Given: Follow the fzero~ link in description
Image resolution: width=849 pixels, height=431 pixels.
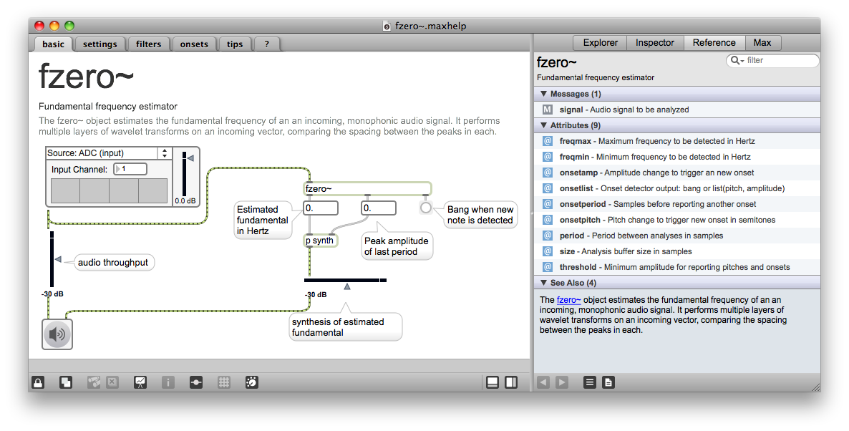Looking at the screenshot, I should click(x=568, y=300).
